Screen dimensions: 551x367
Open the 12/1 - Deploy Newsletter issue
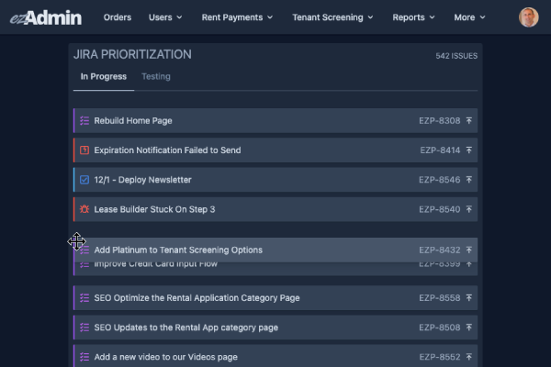tap(275, 180)
